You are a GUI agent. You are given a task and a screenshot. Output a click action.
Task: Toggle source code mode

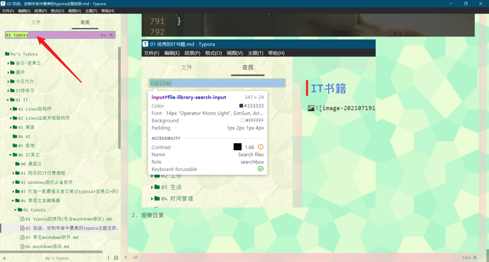click(x=135, y=258)
